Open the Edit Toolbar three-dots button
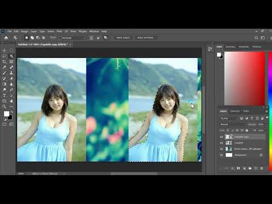This screenshot has height=204, width=272. coord(11,107)
